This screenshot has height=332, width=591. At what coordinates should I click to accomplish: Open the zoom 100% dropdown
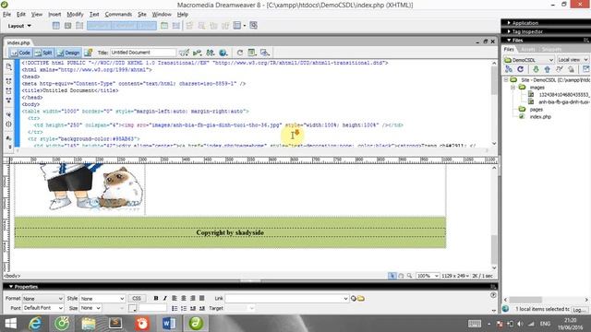[428, 276]
